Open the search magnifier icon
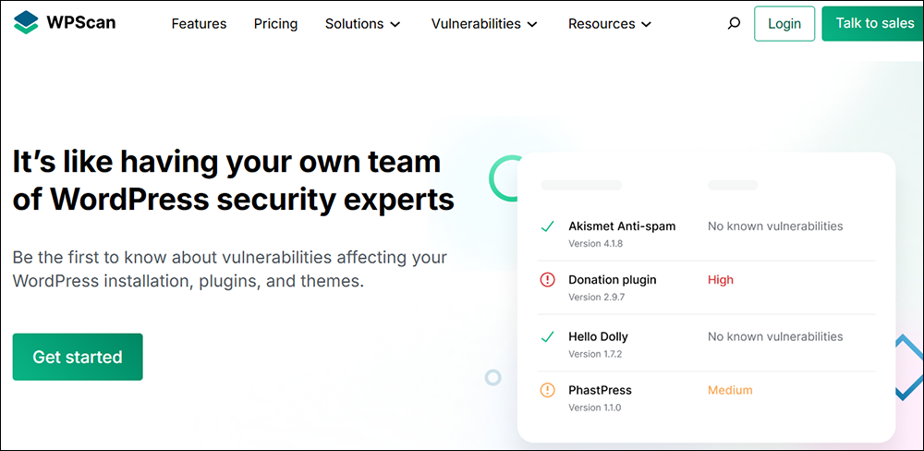924x451 pixels. point(734,24)
